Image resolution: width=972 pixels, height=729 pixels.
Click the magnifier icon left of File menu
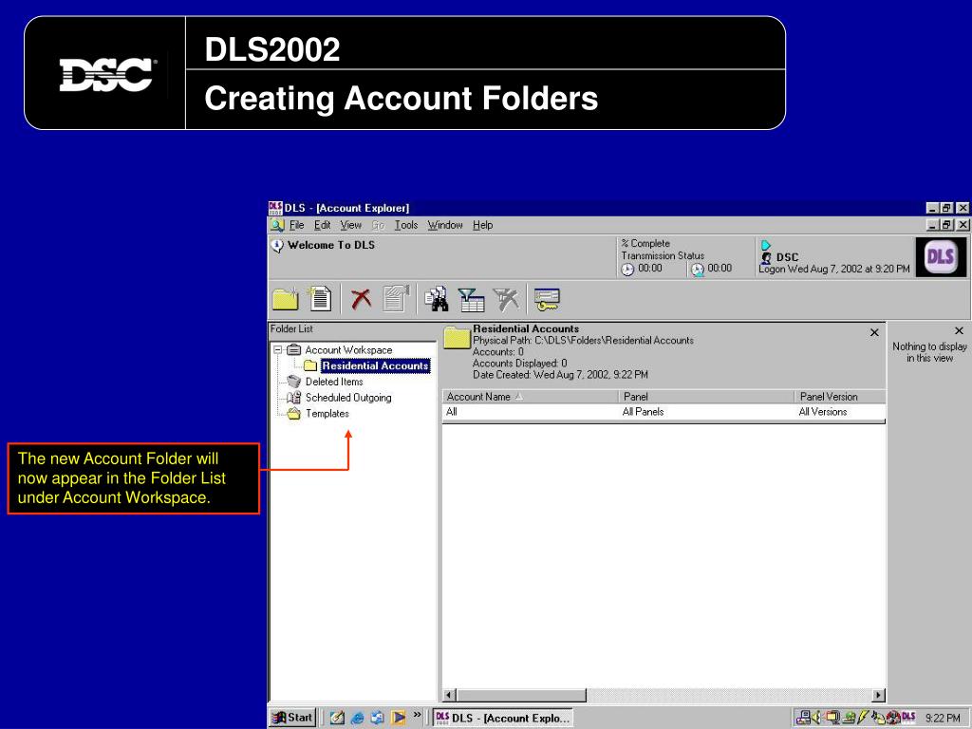point(277,225)
